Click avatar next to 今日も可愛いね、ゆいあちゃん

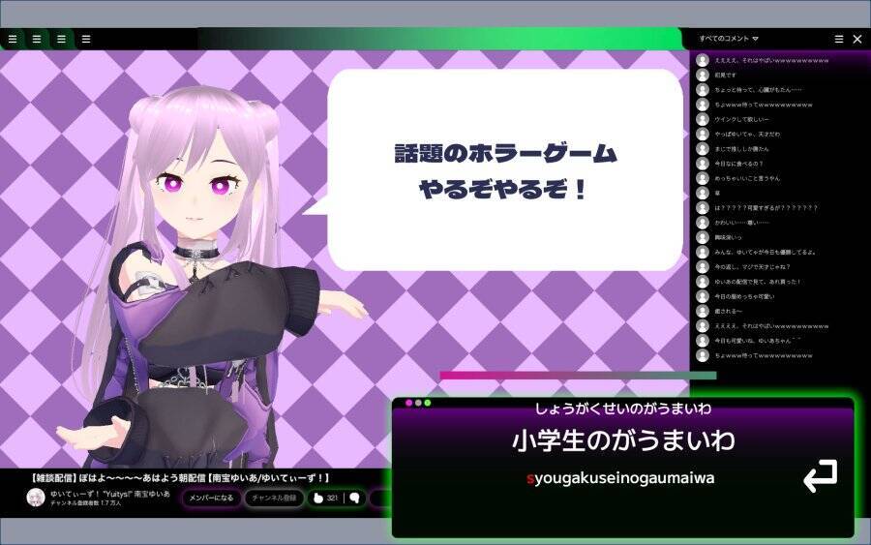pos(703,341)
